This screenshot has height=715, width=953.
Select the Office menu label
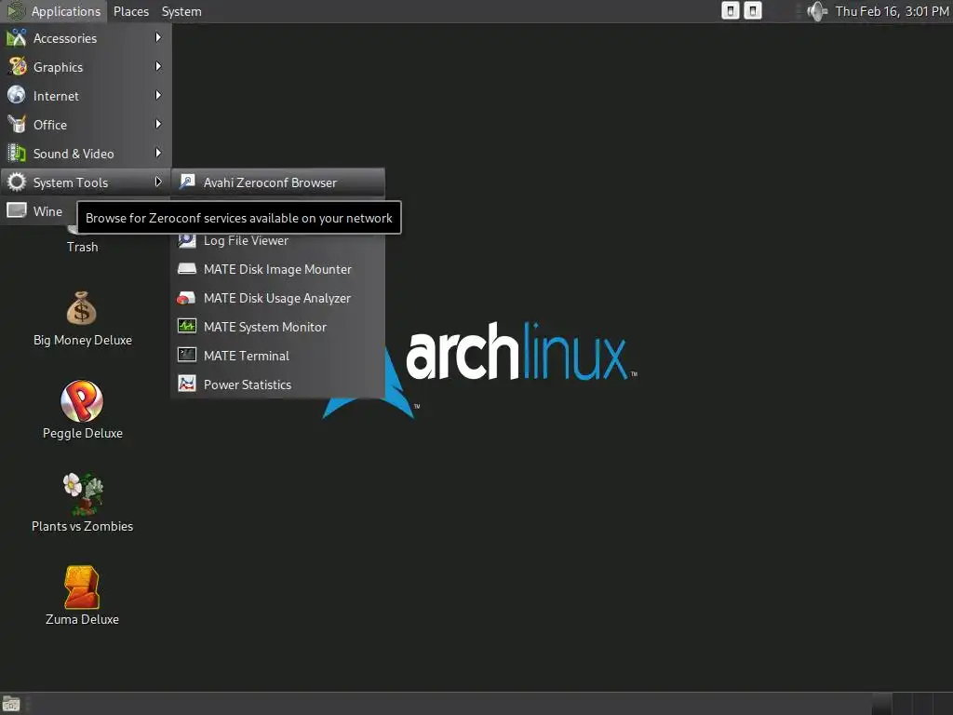click(50, 125)
